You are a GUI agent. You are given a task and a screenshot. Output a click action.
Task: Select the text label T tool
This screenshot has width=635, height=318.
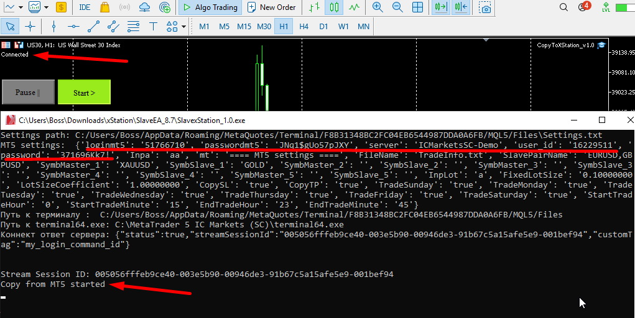point(153,26)
